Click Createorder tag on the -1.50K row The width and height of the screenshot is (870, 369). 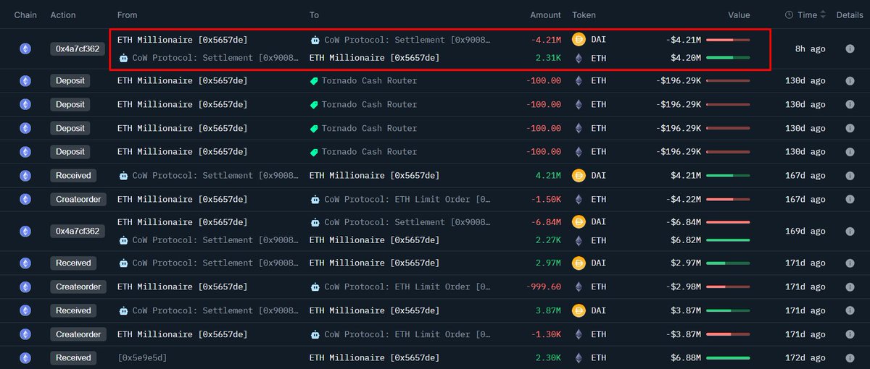coord(78,200)
